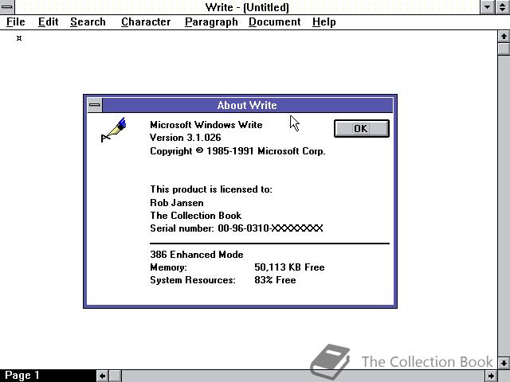510x382 pixels.
Task: Click the maximize/restore button in title bar
Action: (x=503, y=7)
